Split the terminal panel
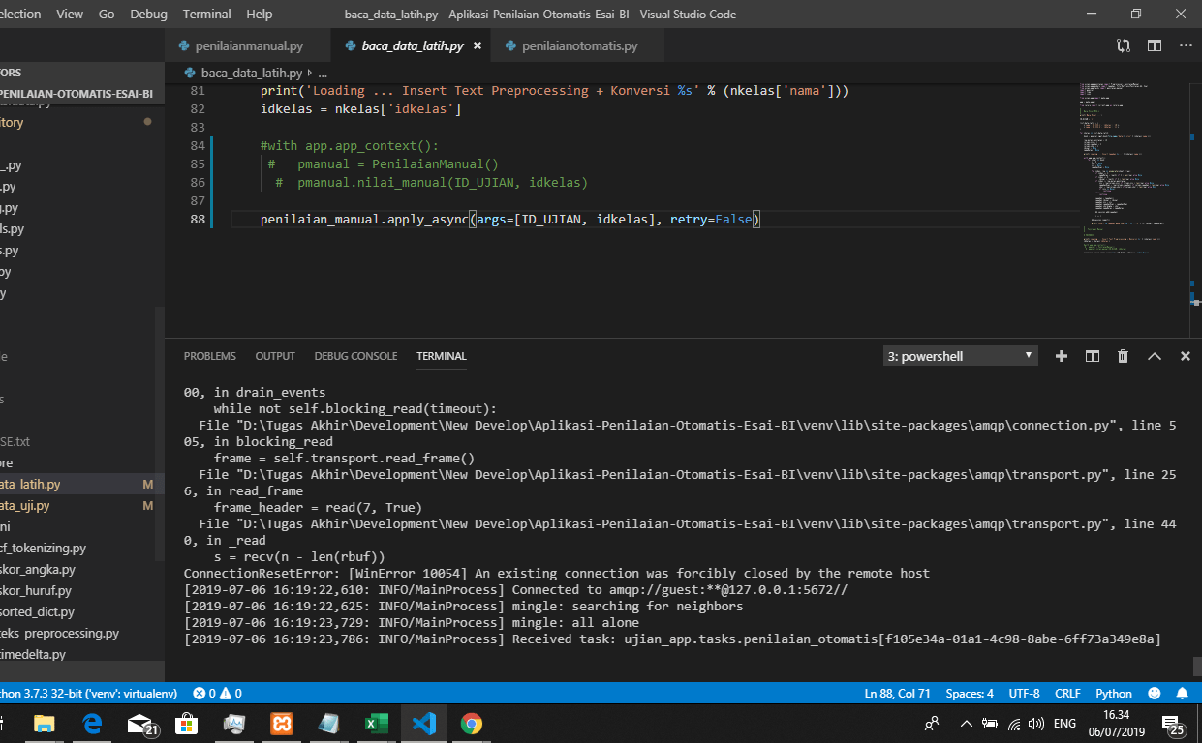The image size is (1202, 743). click(x=1092, y=356)
